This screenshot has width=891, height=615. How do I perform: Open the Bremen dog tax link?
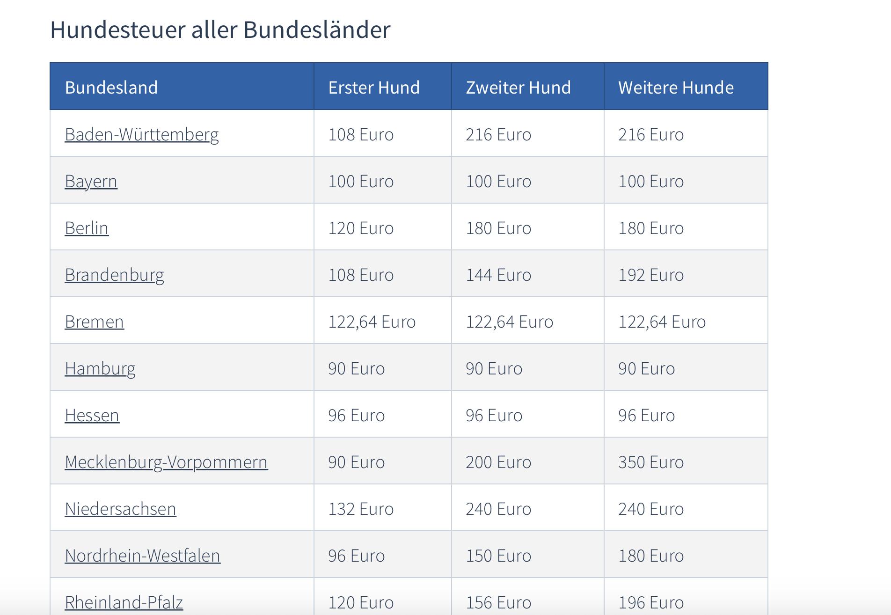(x=94, y=322)
